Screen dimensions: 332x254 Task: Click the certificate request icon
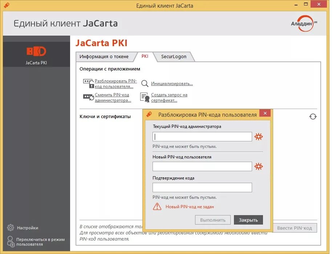tap(145, 97)
